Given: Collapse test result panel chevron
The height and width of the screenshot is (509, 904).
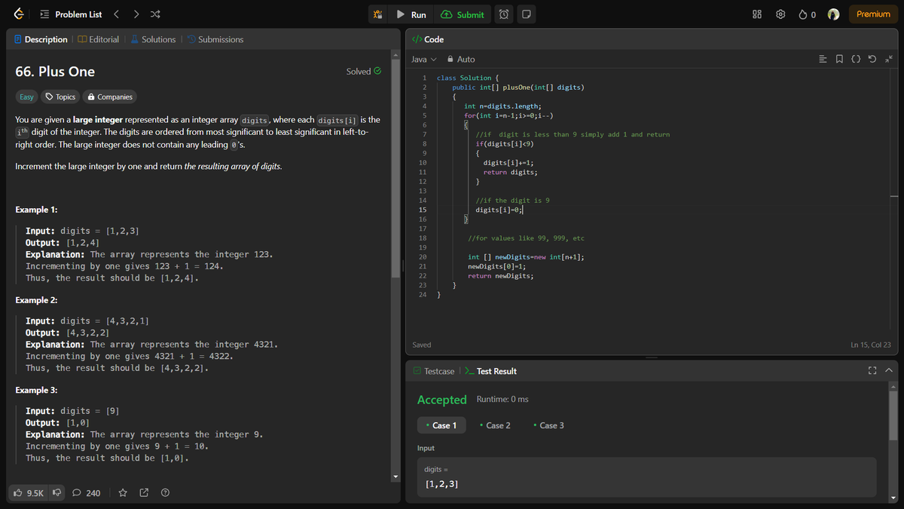Looking at the screenshot, I should (888, 371).
